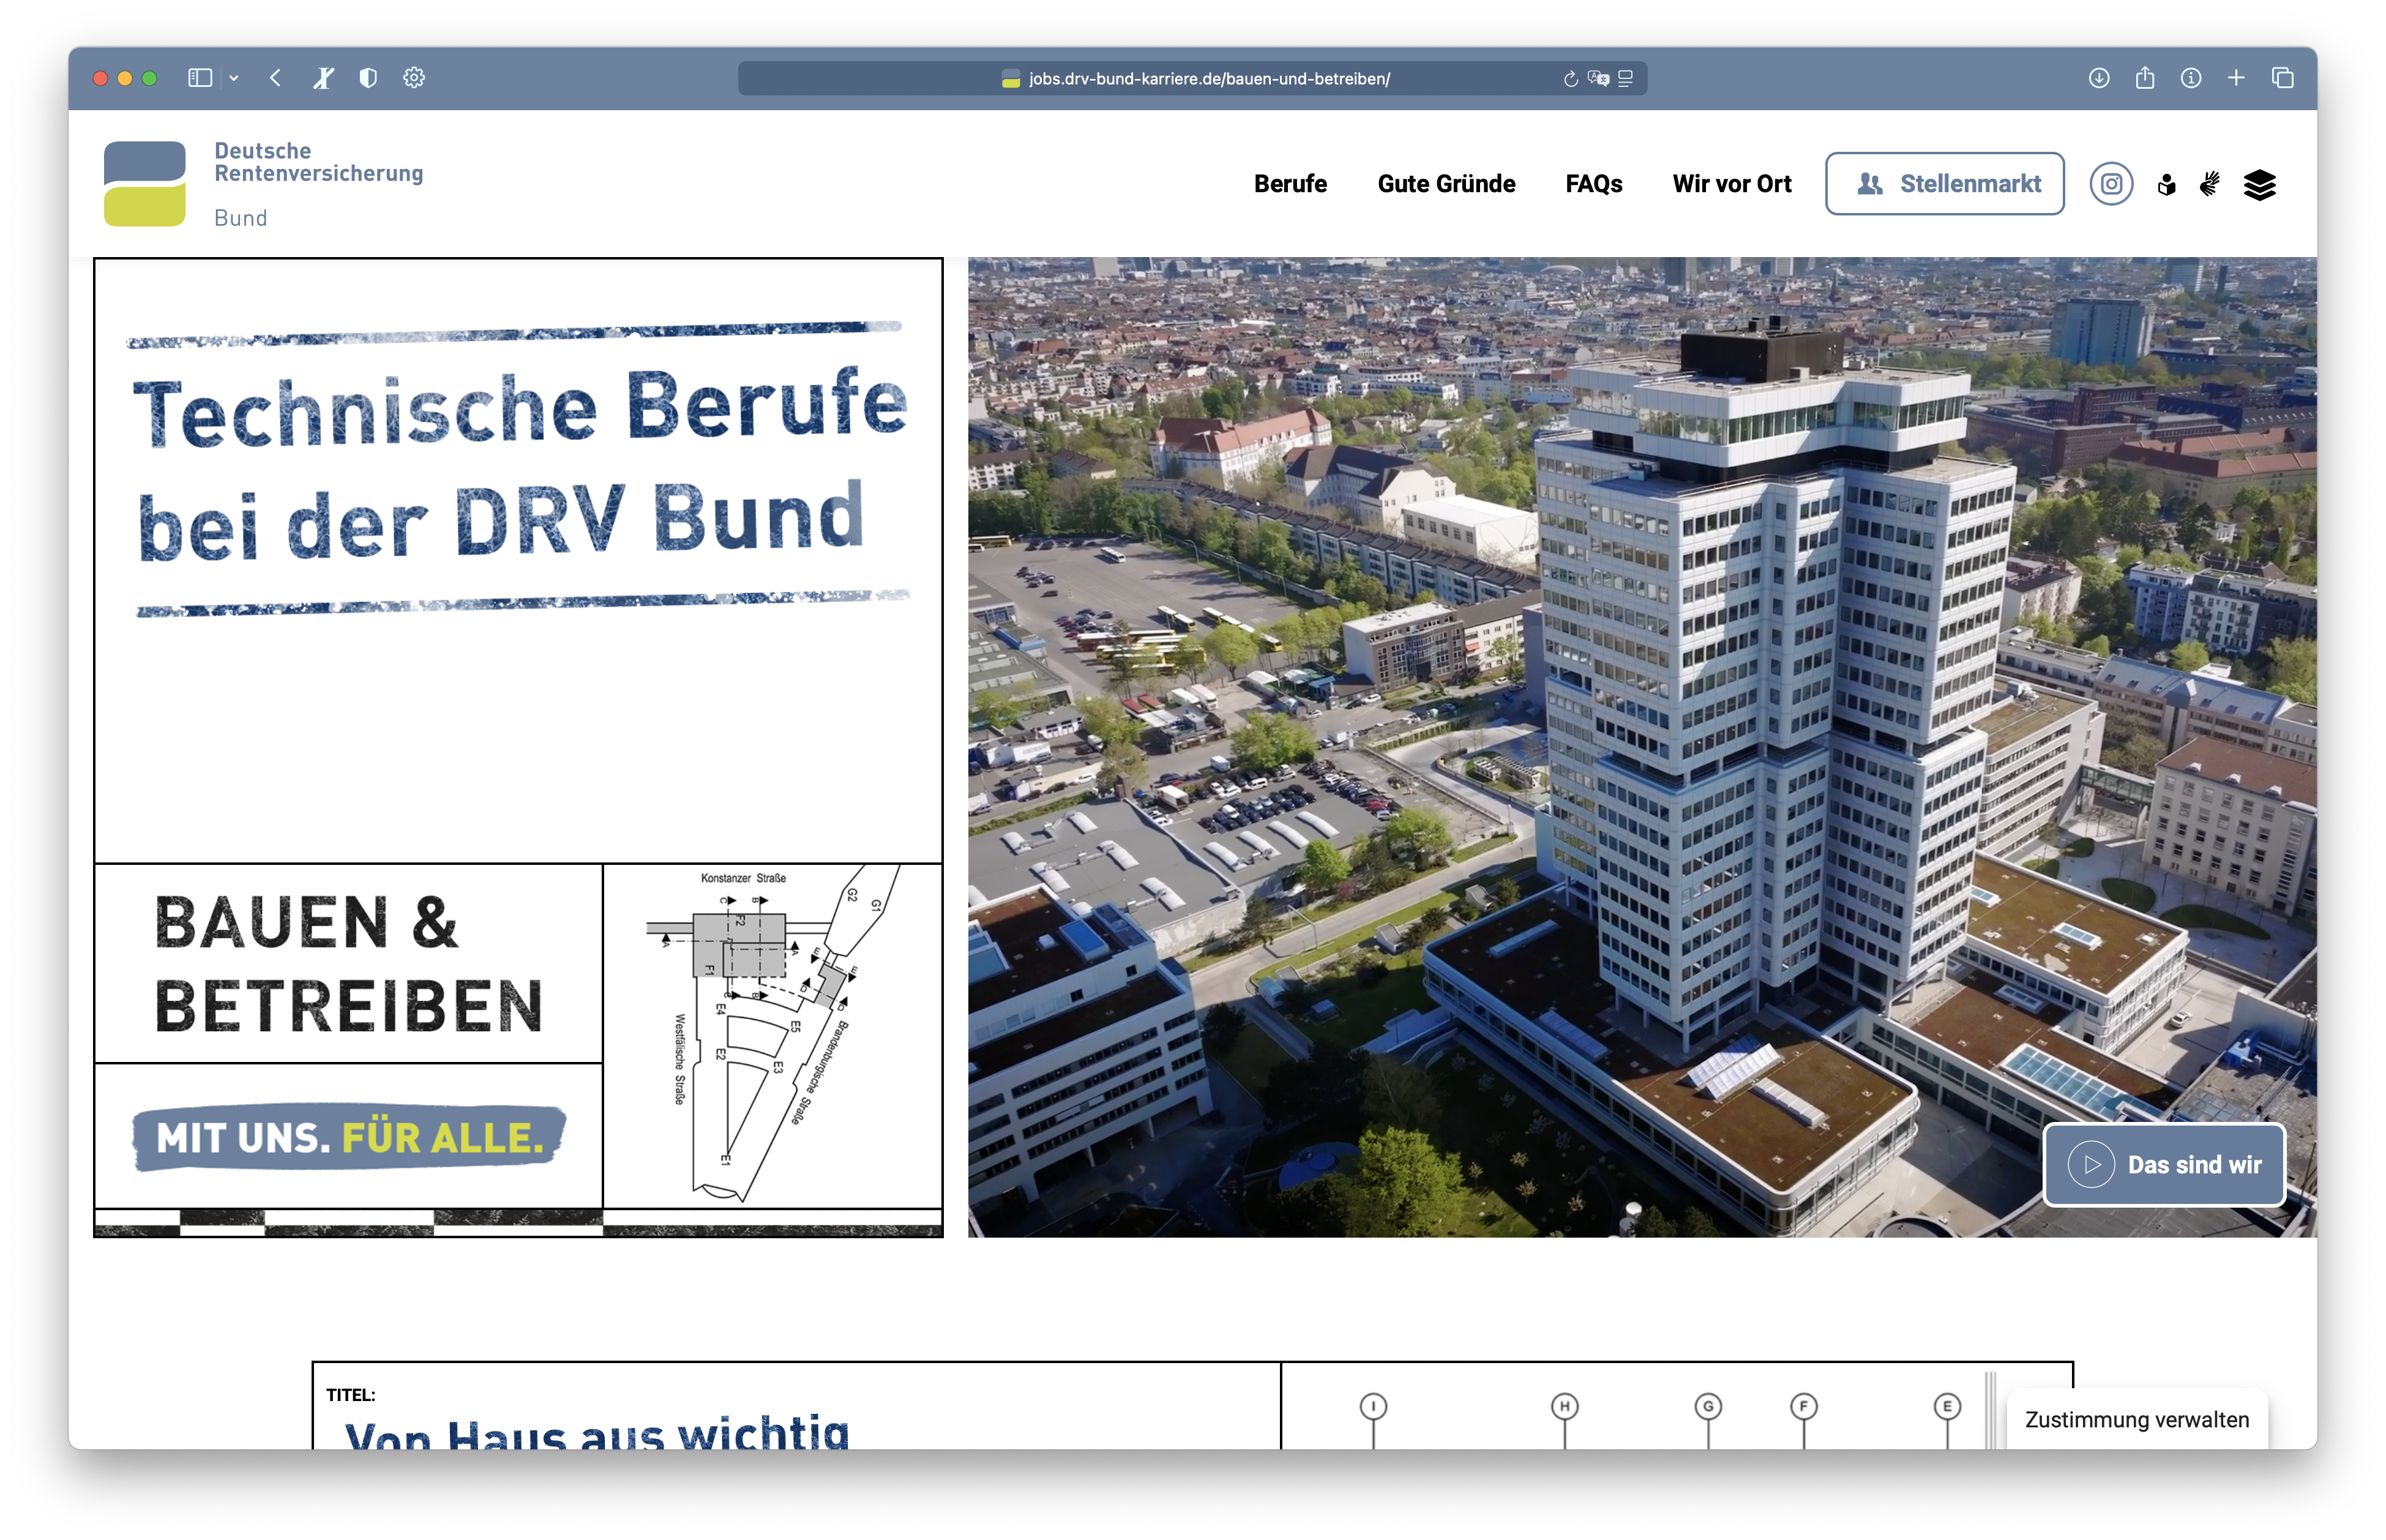
Task: Close the Safari window
Action: tap(100, 78)
